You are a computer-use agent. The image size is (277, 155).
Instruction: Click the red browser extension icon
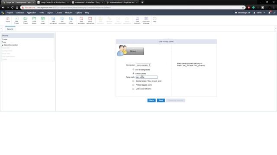click(x=249, y=8)
